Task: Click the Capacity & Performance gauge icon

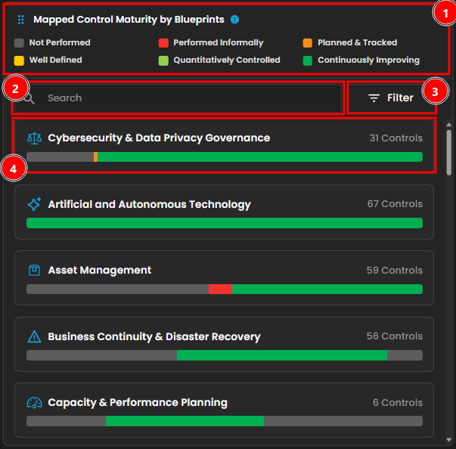Action: (34, 402)
